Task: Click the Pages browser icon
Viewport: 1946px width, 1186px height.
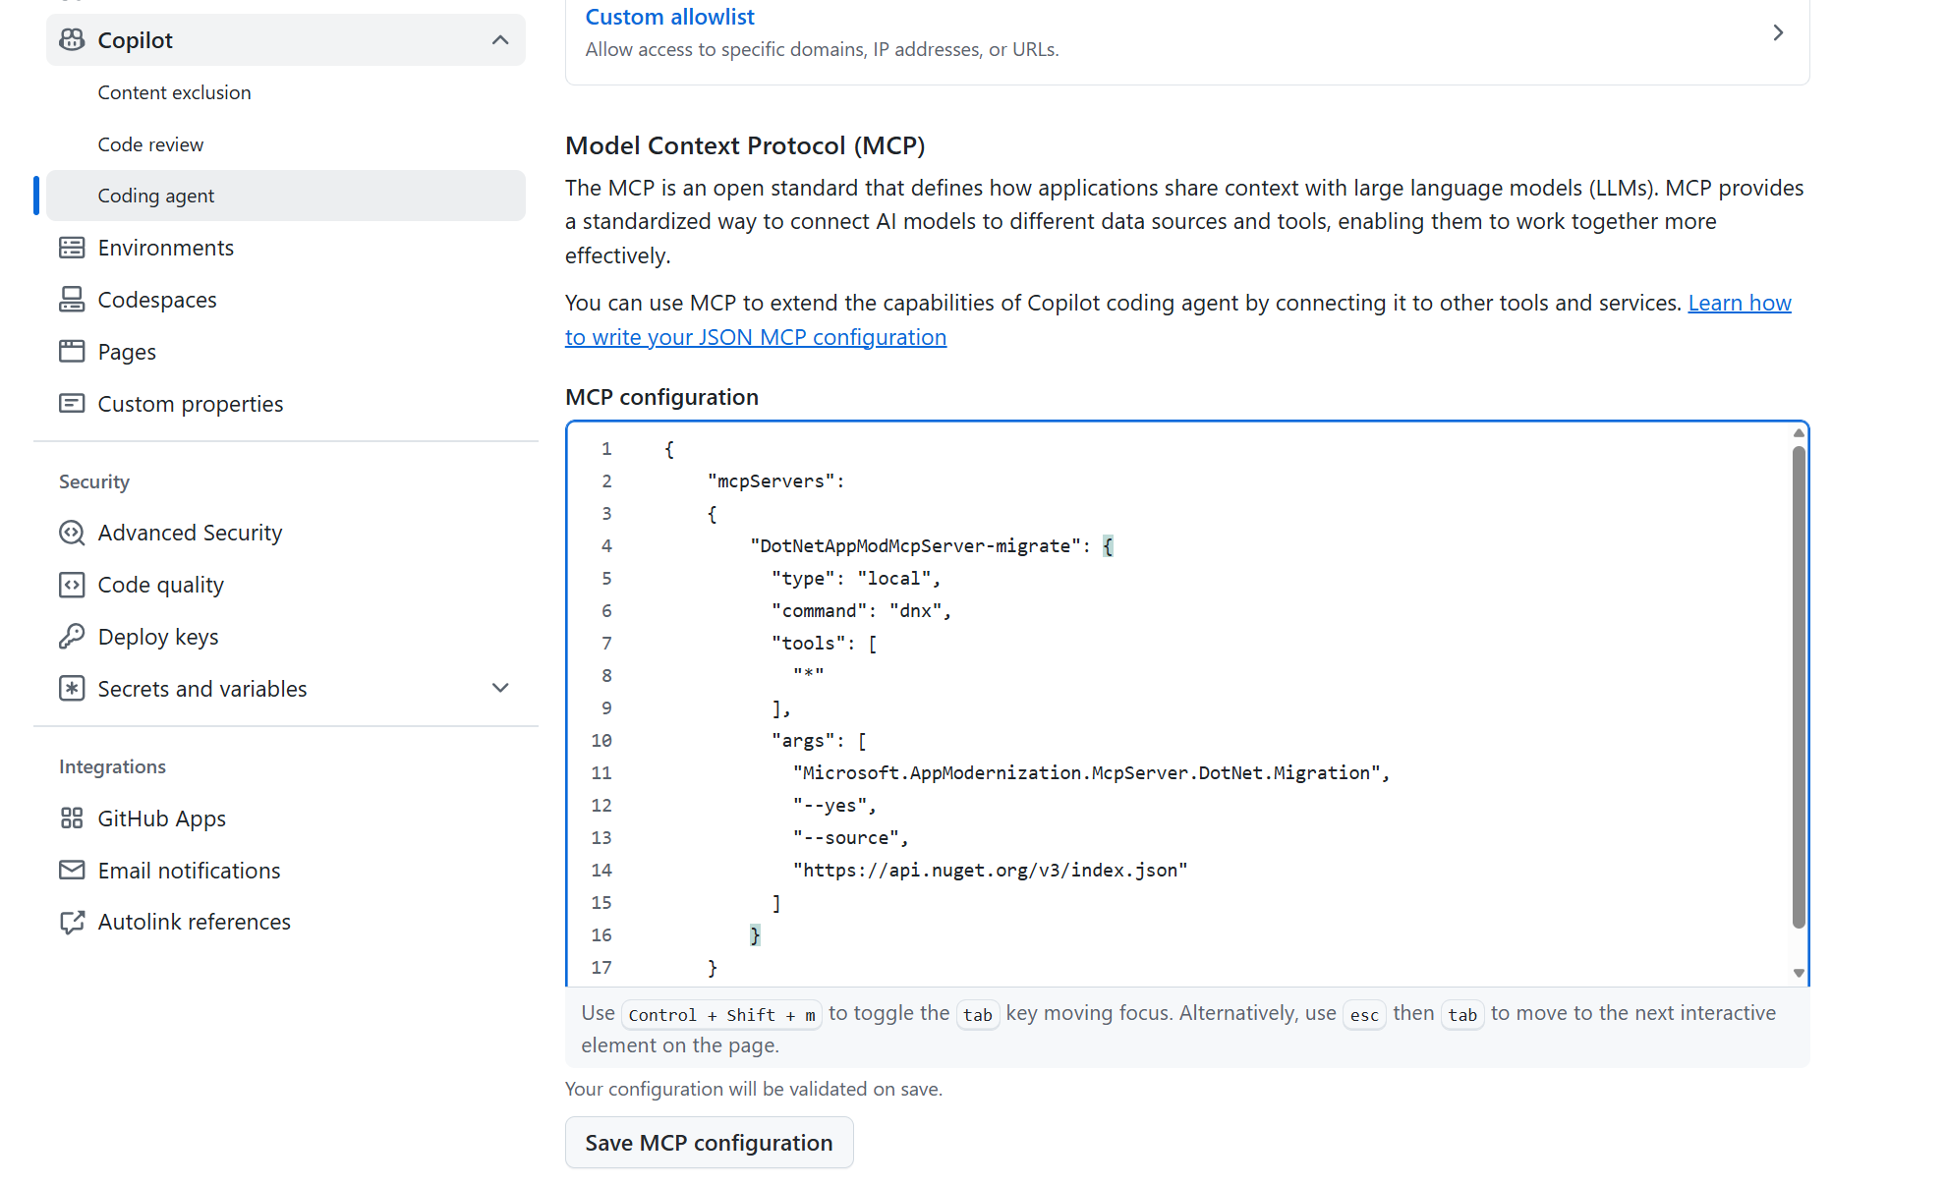Action: (x=72, y=352)
